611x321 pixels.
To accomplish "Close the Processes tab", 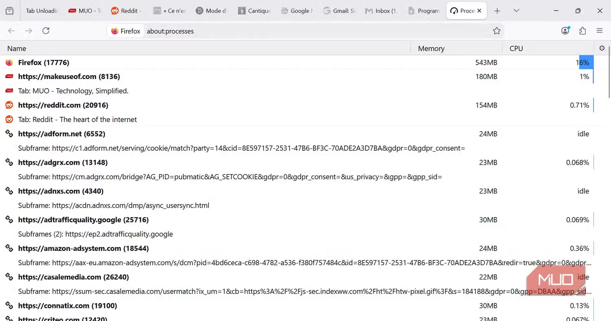I will click(x=479, y=11).
